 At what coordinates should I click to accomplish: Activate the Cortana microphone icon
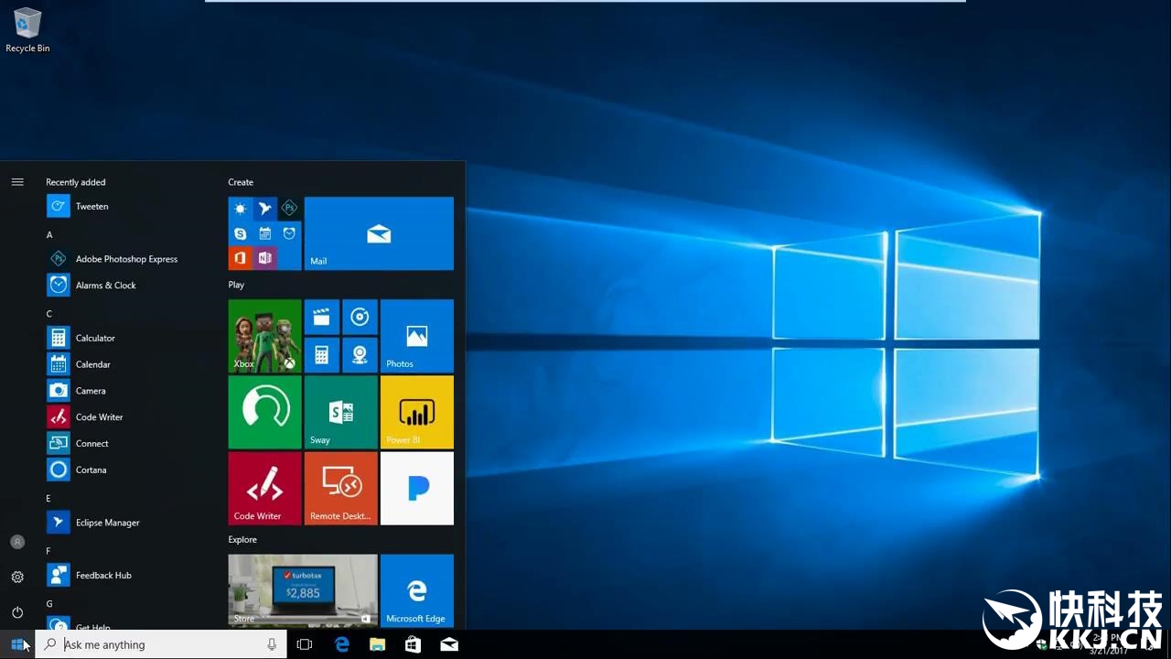[272, 644]
